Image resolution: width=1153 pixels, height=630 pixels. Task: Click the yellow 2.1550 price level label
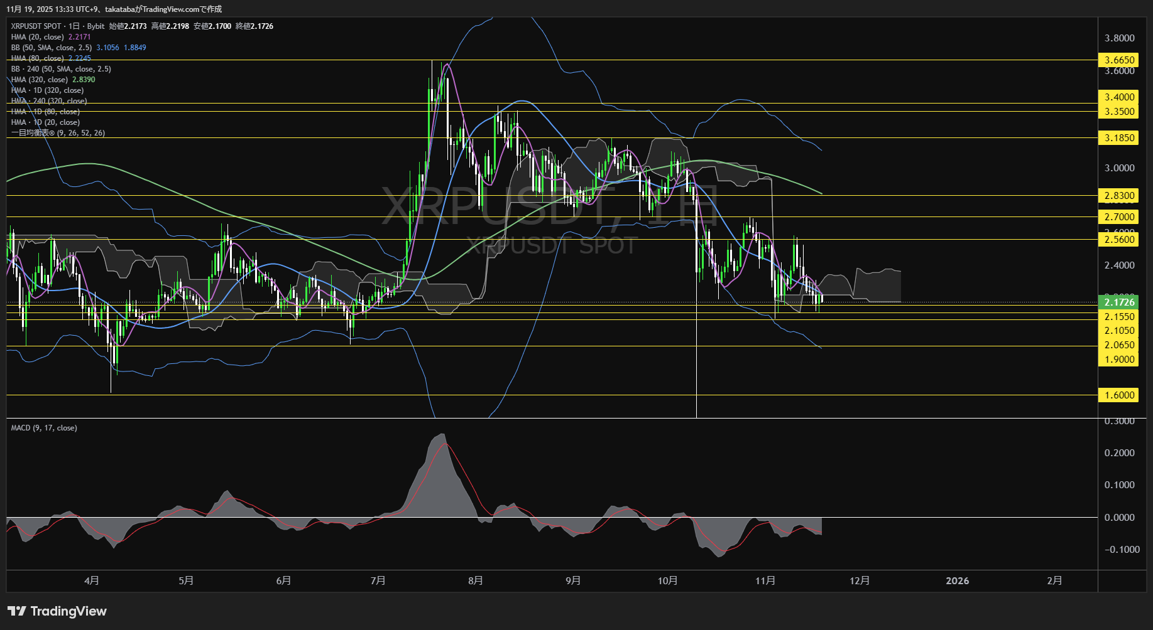[1119, 316]
